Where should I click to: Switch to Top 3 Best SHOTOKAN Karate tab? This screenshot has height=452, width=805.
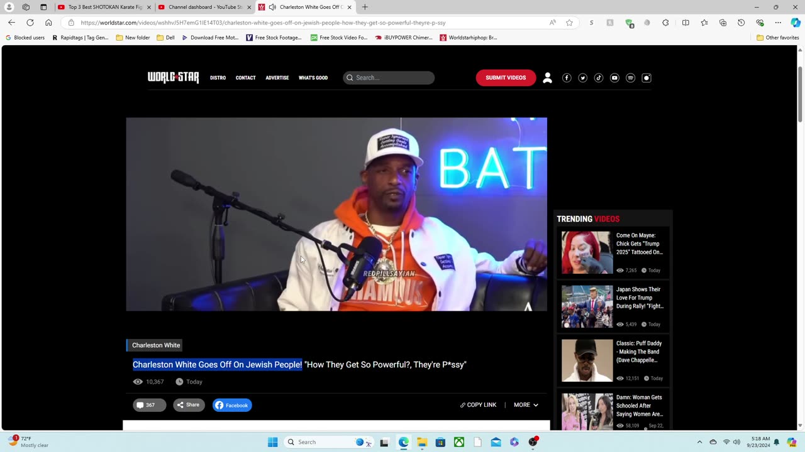pyautogui.click(x=104, y=7)
